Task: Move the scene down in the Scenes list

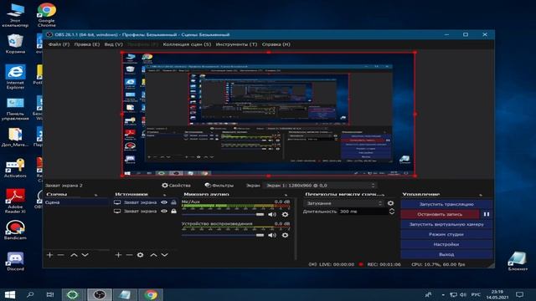Action: (x=85, y=255)
